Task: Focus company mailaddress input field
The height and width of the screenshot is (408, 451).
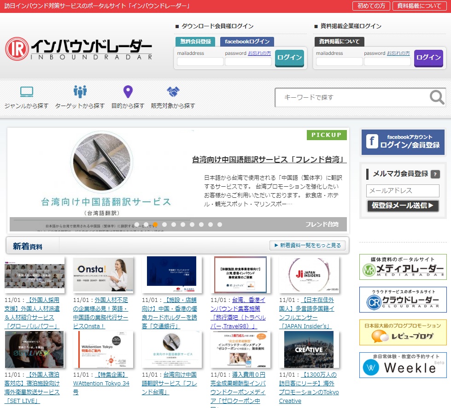Action: pos(340,62)
